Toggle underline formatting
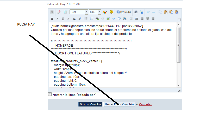200x113 pixels. [x=63, y=19]
